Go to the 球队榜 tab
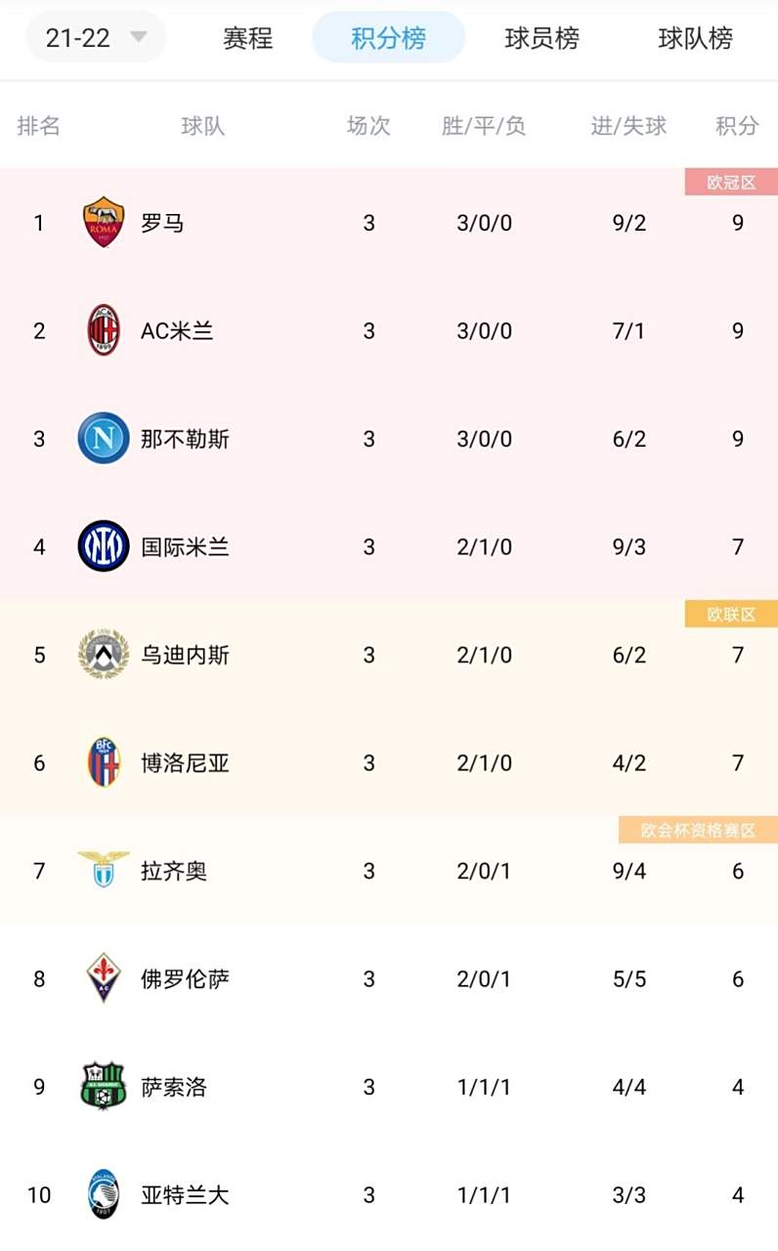Screen dimensions: 778x1251 (x=695, y=38)
